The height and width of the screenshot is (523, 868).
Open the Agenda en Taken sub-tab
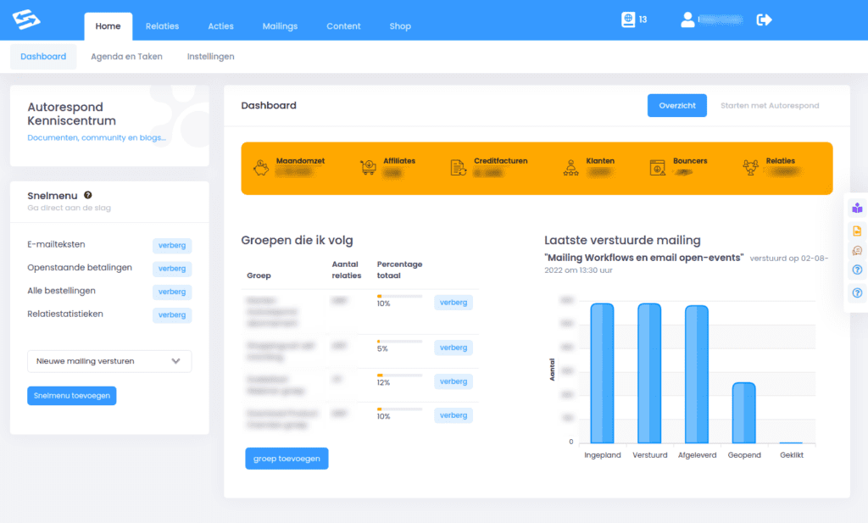[x=126, y=57]
